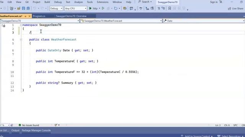Expand the http launch profile dropdown arrow
This screenshot has width=245, height=137.
100,8
